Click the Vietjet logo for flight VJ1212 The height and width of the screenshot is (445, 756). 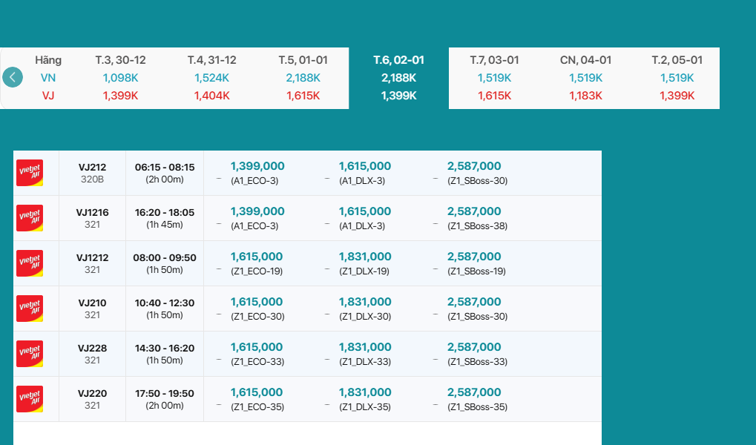tap(30, 263)
